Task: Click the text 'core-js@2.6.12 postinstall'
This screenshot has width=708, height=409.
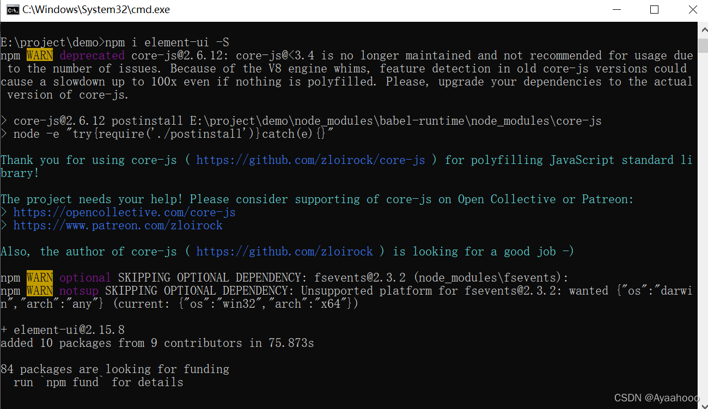Action: pos(99,121)
